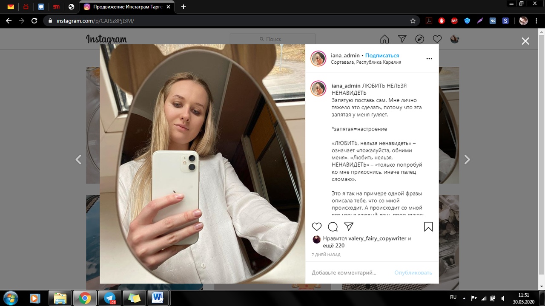Share the post via paper plane icon
The image size is (545, 306).
click(x=349, y=227)
